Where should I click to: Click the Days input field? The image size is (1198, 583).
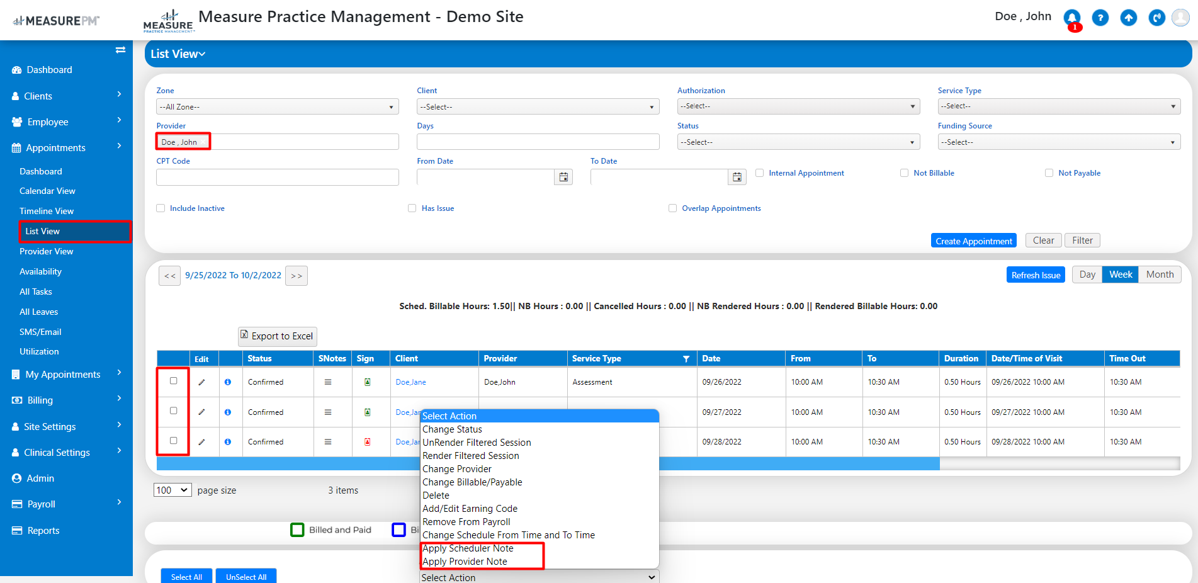[538, 142]
